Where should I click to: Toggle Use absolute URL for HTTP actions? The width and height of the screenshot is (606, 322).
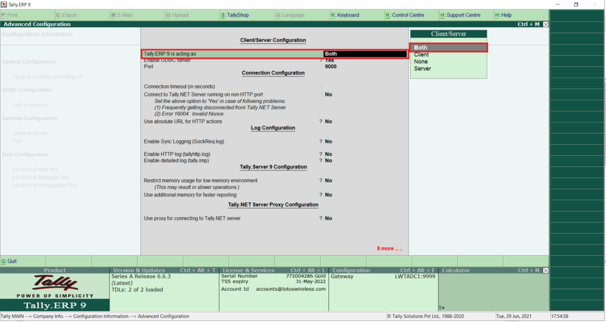pos(328,121)
